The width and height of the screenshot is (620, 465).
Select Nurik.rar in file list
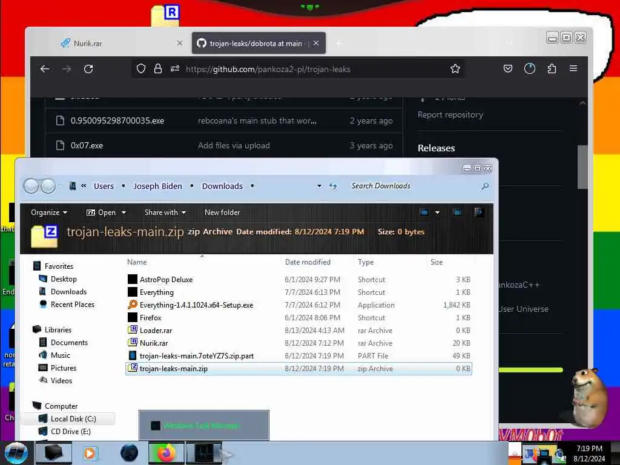(298, 343)
